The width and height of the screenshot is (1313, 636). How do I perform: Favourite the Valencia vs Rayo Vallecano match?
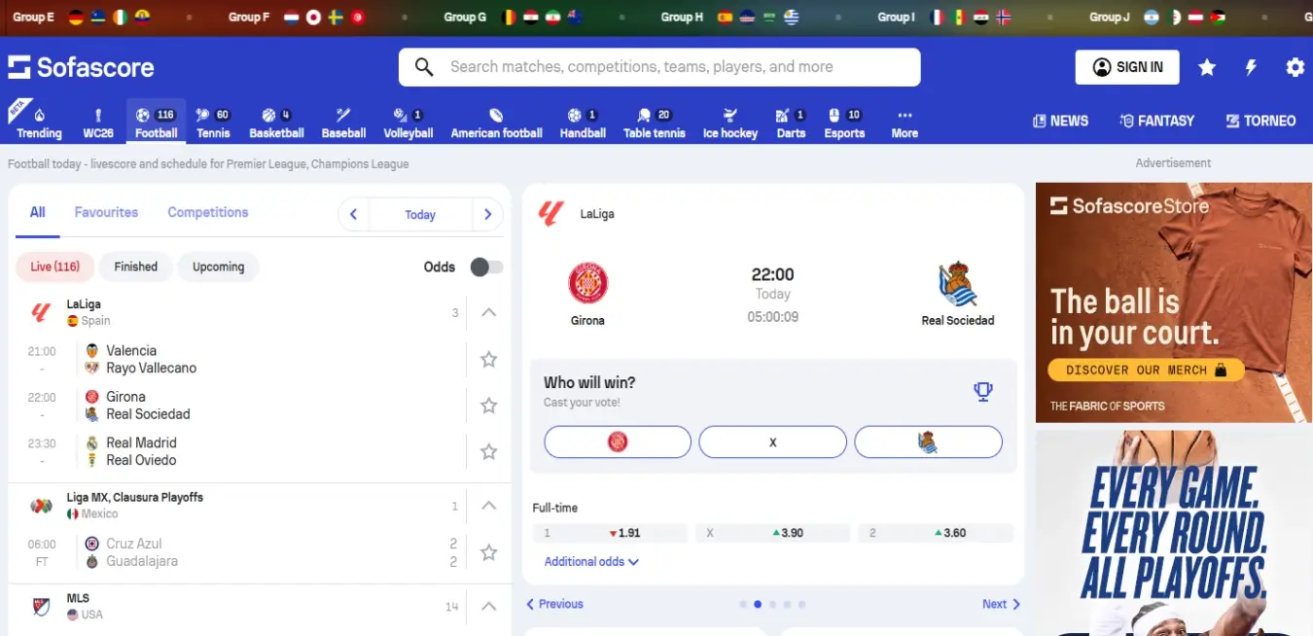pyautogui.click(x=489, y=359)
